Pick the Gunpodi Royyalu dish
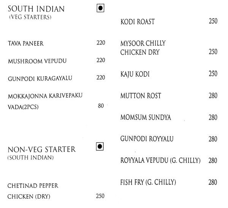The height and width of the screenshot is (208, 228). (144, 138)
